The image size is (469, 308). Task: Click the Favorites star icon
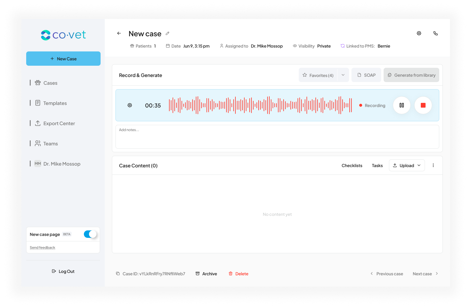305,75
